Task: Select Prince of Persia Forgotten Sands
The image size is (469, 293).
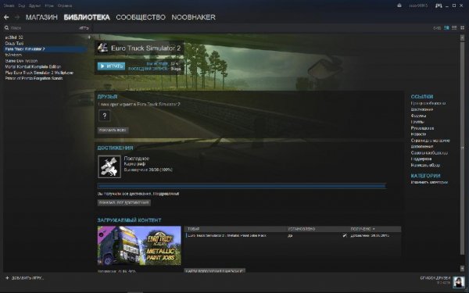Action: [x=34, y=78]
